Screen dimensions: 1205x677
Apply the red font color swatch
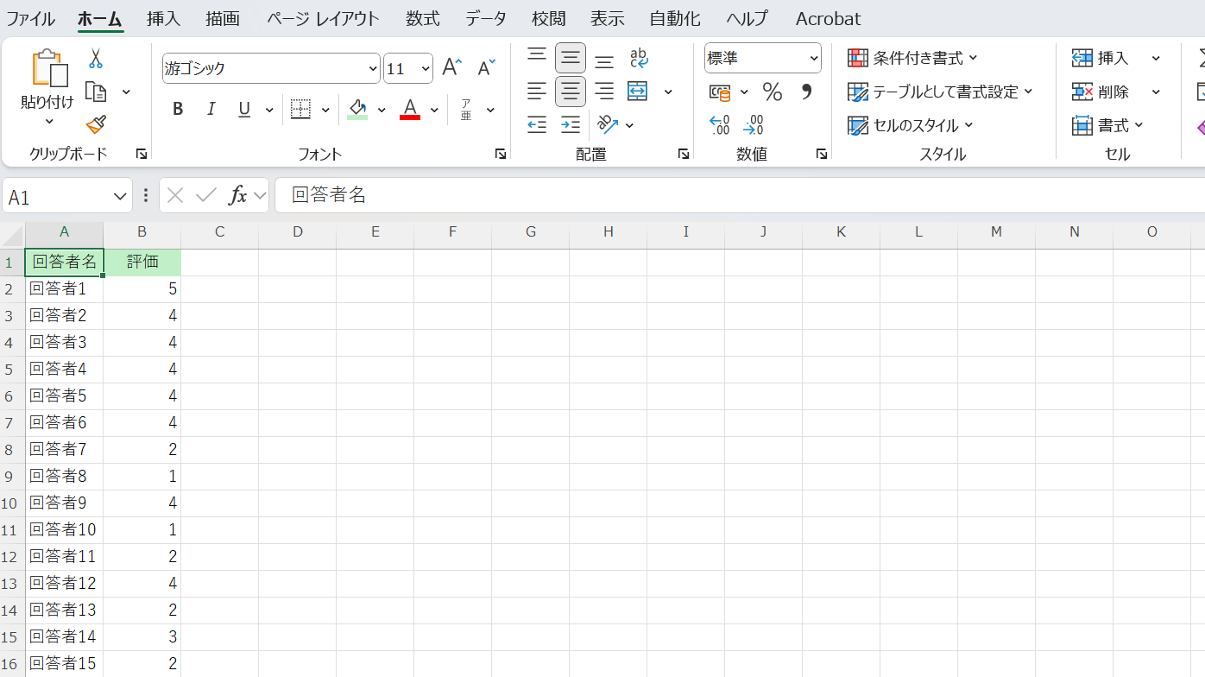click(410, 110)
